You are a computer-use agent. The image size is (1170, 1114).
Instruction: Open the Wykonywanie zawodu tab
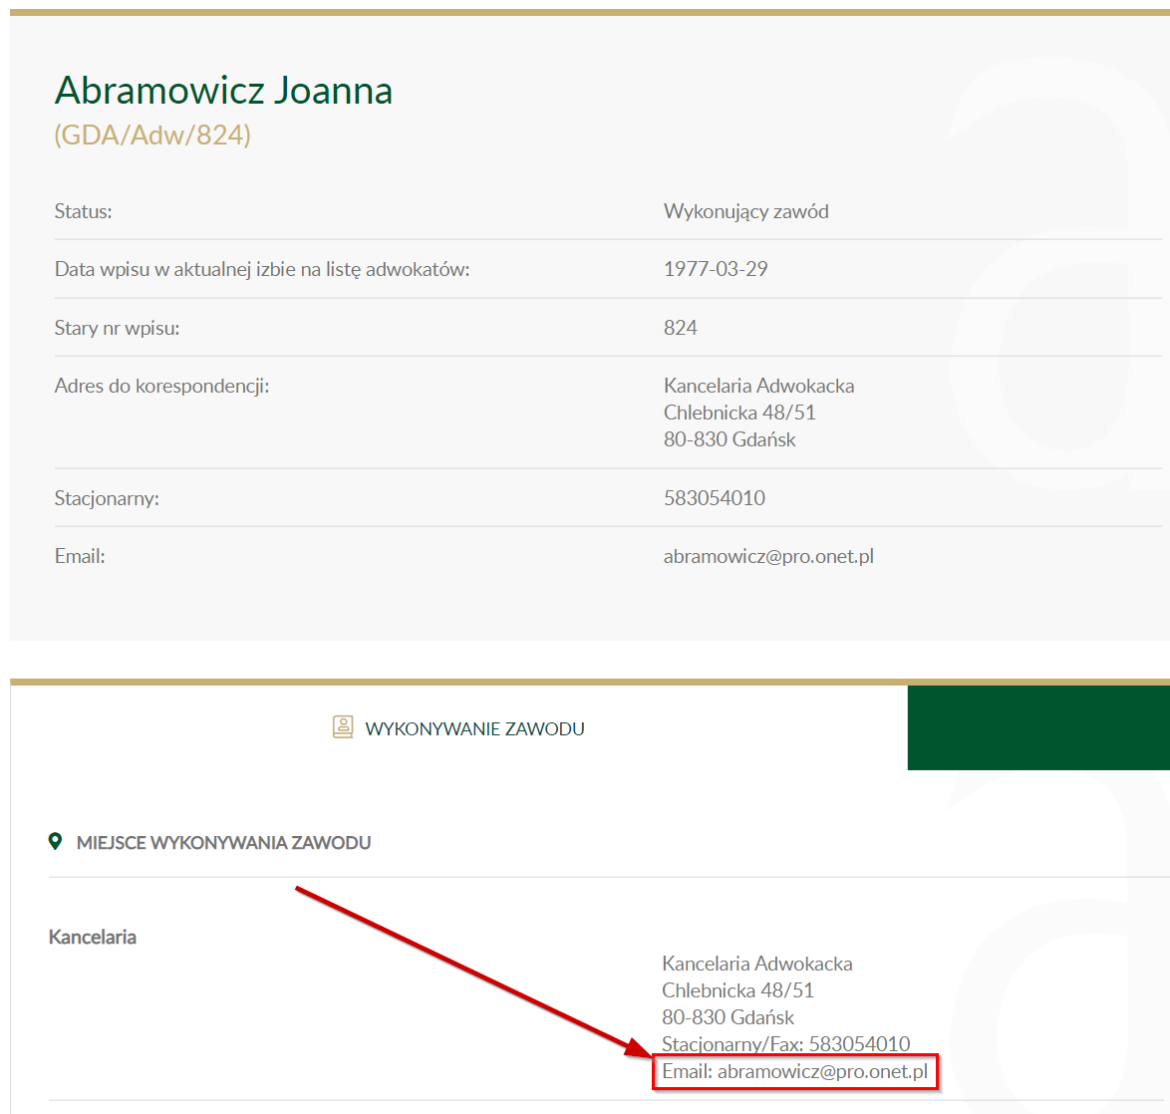coord(458,728)
